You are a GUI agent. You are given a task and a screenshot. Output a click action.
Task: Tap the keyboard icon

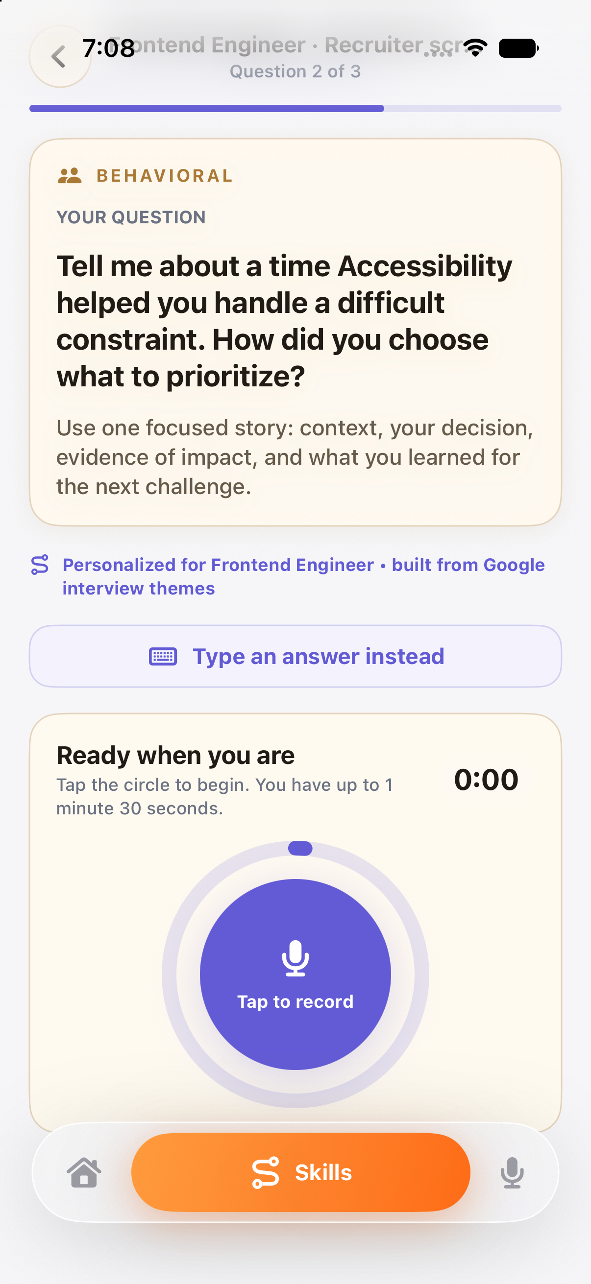[x=163, y=657]
